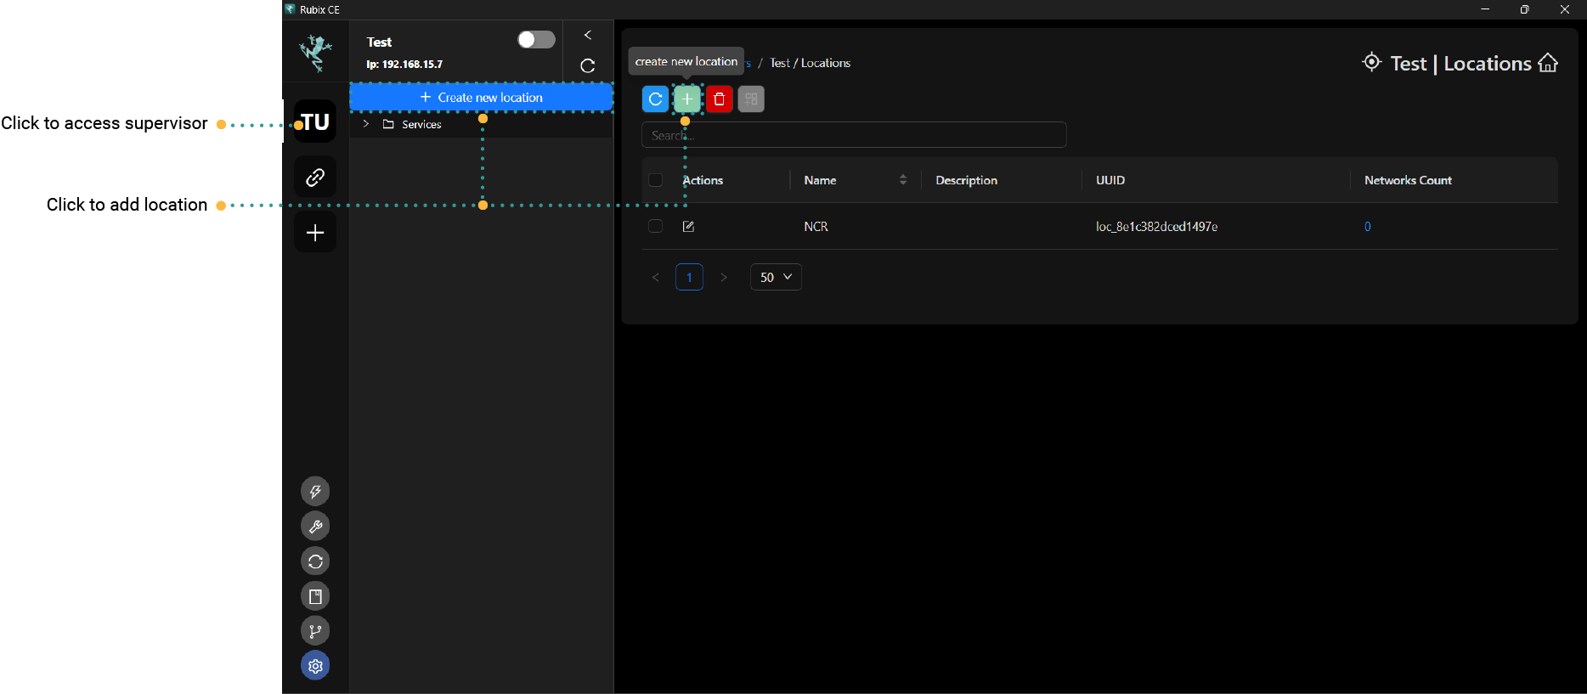Open the 50 page size dropdown
1587x694 pixels.
click(776, 277)
